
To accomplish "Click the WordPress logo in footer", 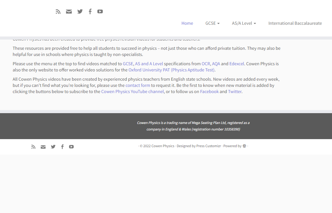I will click(244, 146).
